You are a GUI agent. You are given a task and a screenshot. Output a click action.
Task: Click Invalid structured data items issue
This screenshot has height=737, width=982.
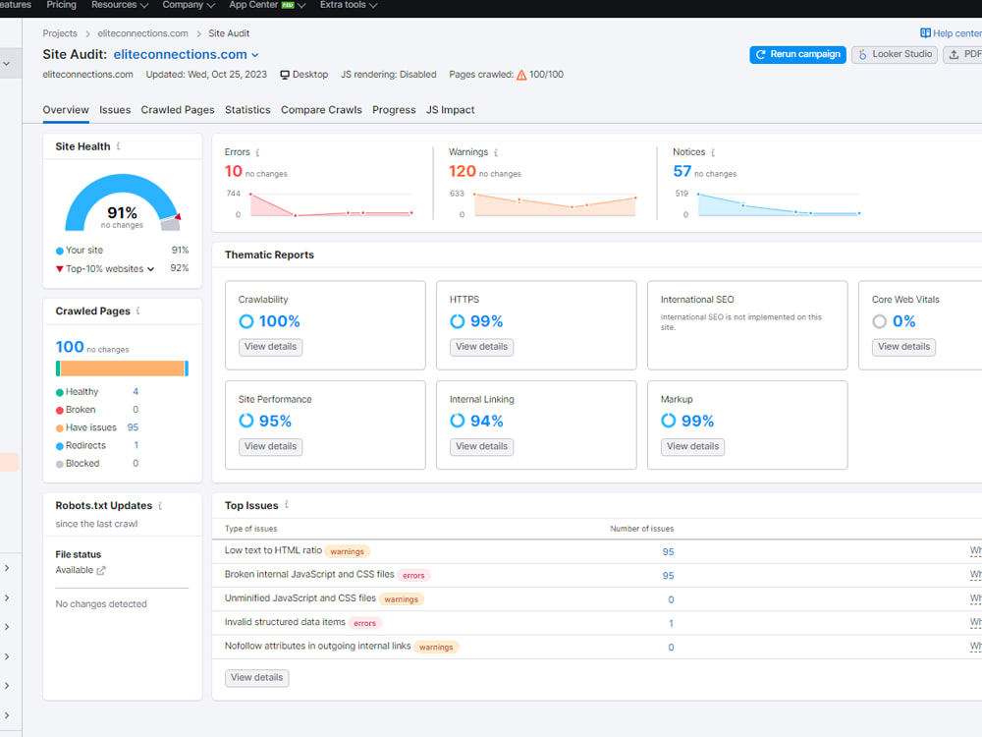point(285,622)
